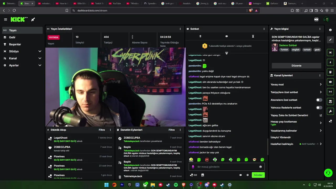Click the Bir mesaj gönderin input field
The image size is (336, 189).
tap(227, 167)
